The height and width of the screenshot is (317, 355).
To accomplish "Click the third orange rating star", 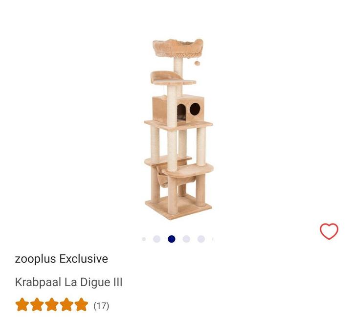I will [x=52, y=305].
